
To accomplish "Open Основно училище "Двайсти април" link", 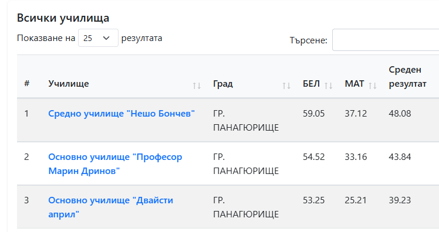I will pyautogui.click(x=110, y=207).
